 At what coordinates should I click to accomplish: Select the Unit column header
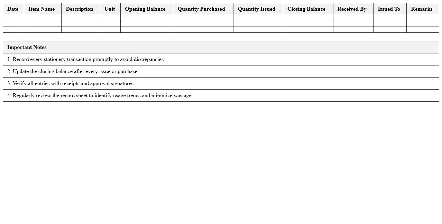click(110, 9)
